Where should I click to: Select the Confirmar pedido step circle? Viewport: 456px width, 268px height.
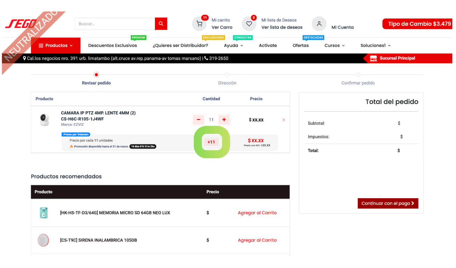(x=358, y=75)
